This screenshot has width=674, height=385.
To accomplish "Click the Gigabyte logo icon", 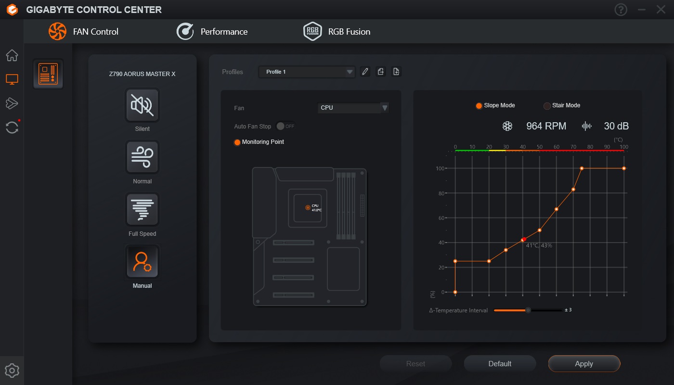I will (12, 10).
